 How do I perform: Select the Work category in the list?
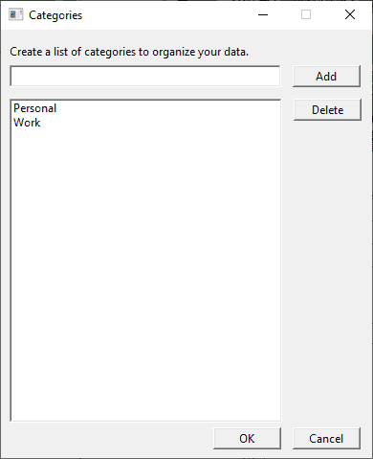pyautogui.click(x=27, y=123)
